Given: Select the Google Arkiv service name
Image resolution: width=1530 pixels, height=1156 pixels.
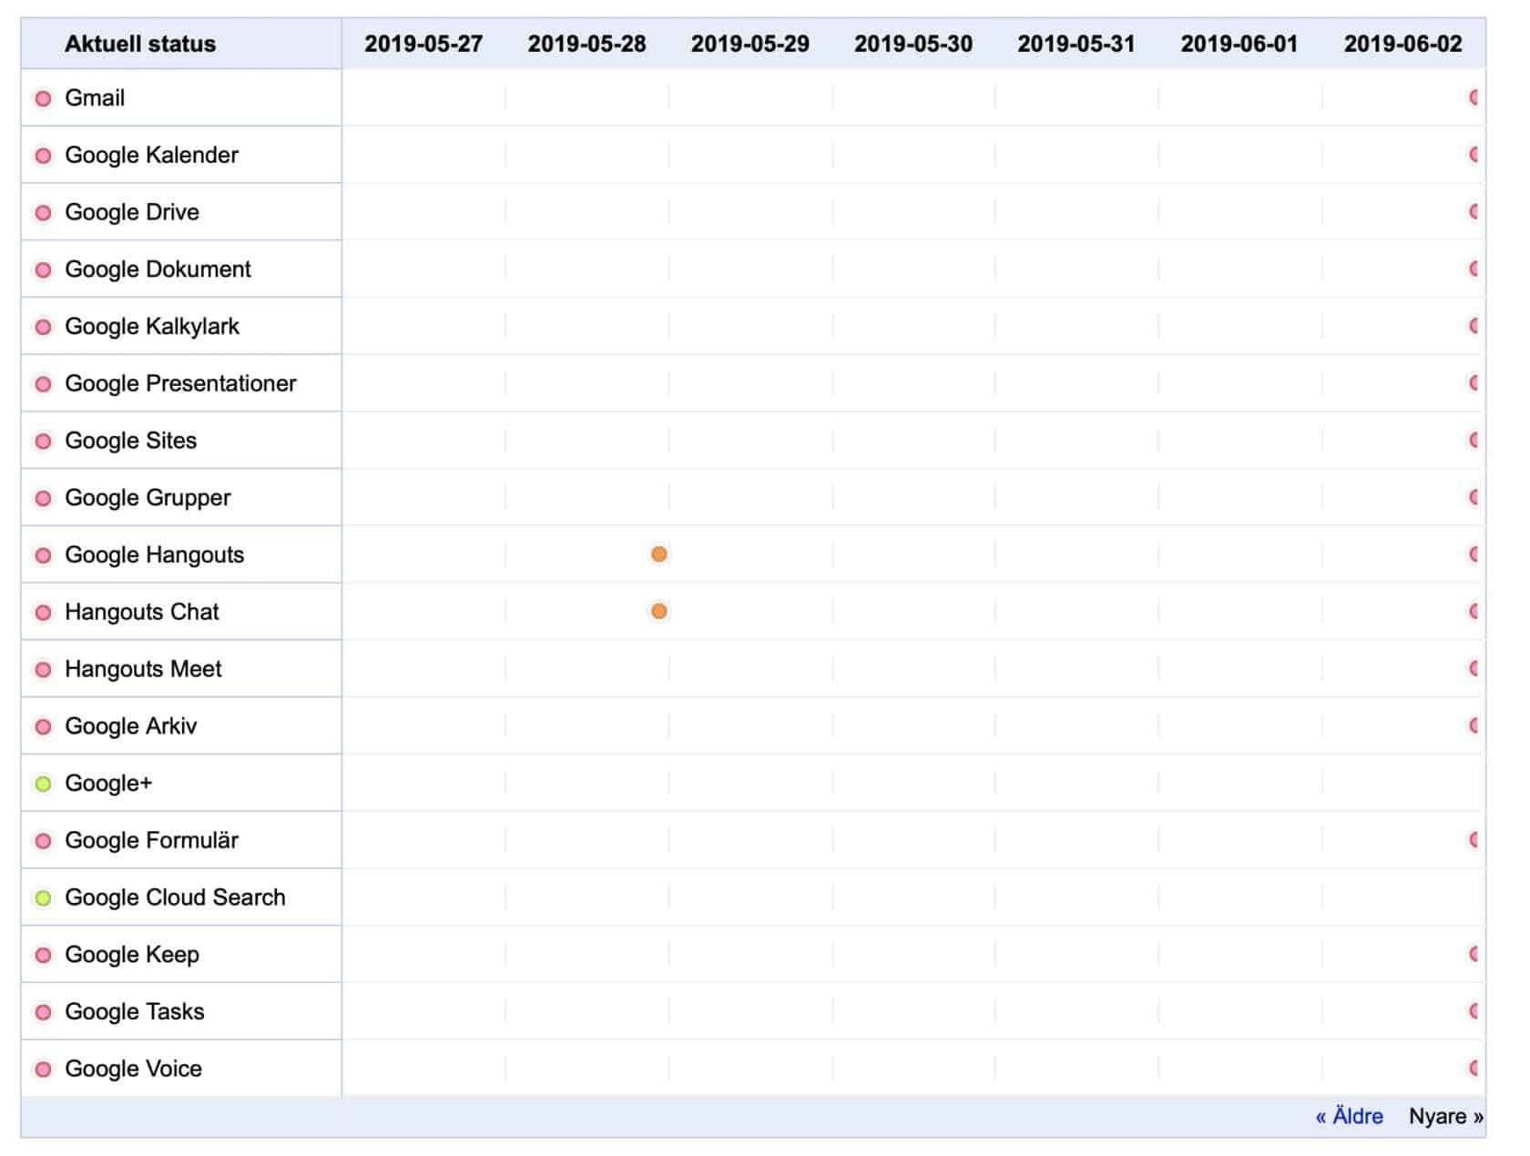Looking at the screenshot, I should pos(130,727).
